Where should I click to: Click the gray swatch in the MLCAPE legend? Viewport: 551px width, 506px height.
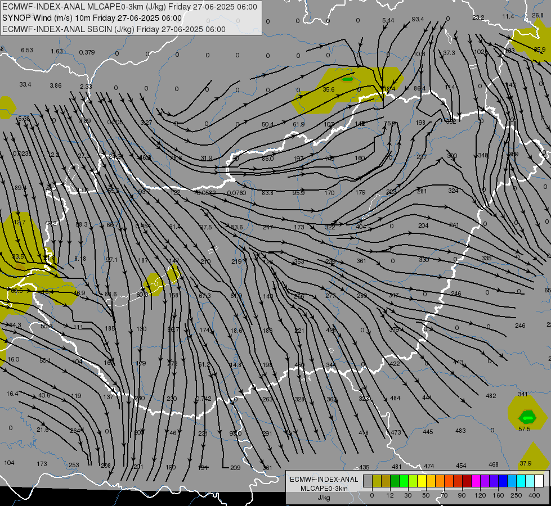368,481
